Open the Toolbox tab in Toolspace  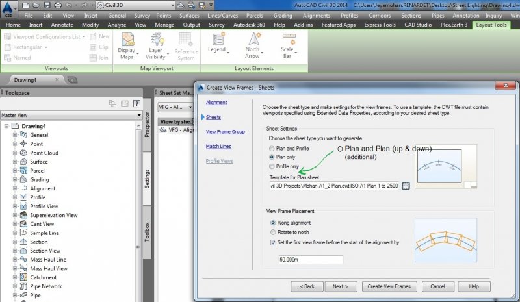(147, 232)
